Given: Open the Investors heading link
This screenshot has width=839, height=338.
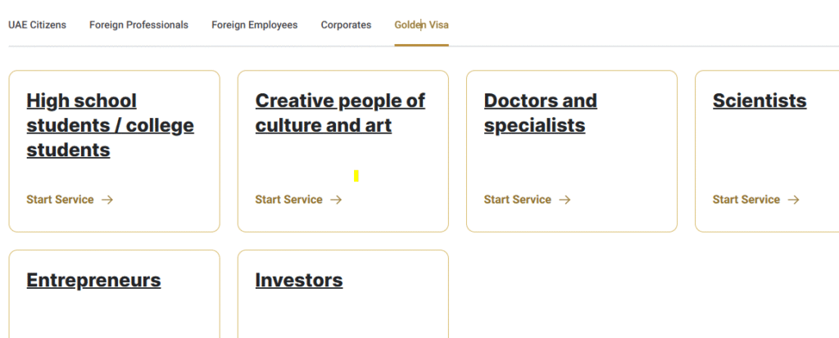Looking at the screenshot, I should click(x=299, y=280).
